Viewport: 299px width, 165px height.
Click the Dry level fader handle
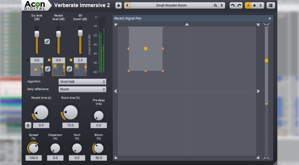[37, 34]
